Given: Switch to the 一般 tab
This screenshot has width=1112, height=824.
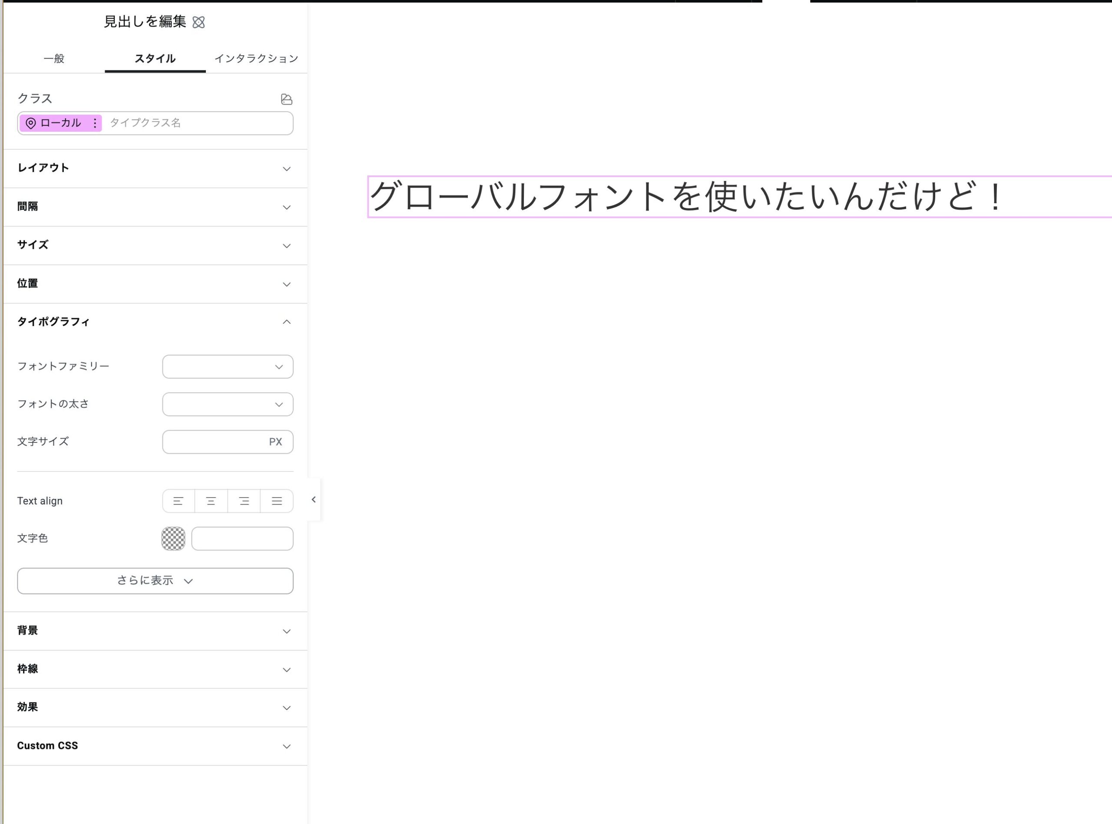Looking at the screenshot, I should click(54, 58).
